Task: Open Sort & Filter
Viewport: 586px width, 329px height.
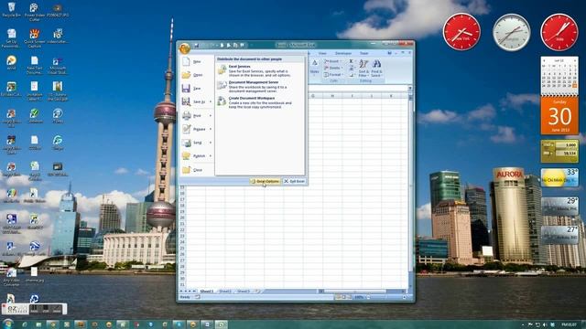Action: coord(364,69)
